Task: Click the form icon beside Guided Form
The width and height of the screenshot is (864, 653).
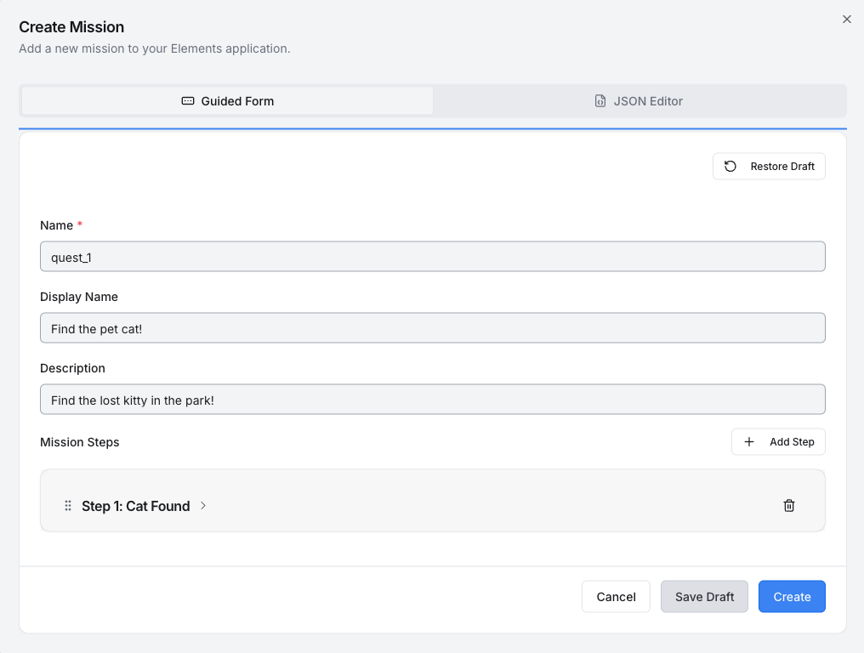Action: (x=188, y=101)
